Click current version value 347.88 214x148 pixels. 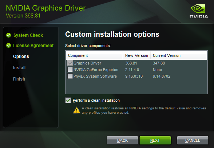point(159,63)
